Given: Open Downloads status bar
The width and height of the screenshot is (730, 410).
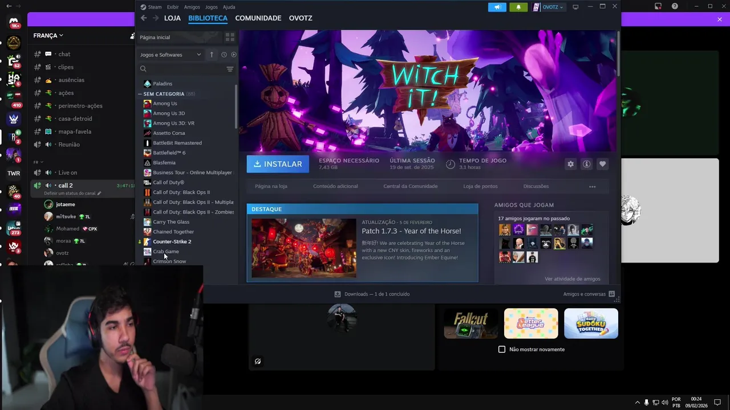Looking at the screenshot, I should [372, 294].
